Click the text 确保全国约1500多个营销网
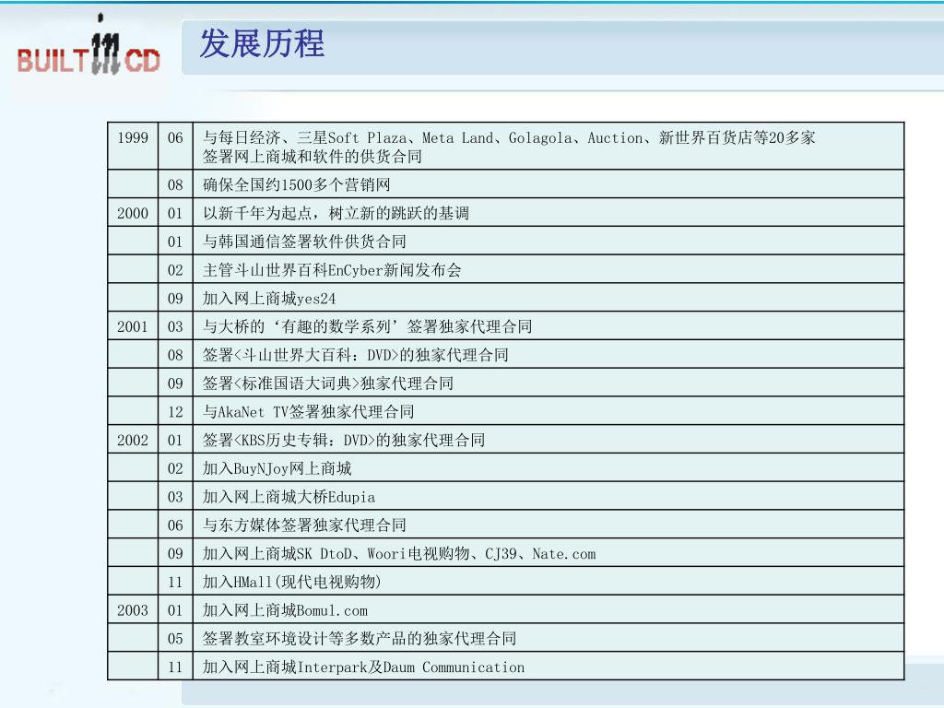The width and height of the screenshot is (944, 708). tap(296, 184)
